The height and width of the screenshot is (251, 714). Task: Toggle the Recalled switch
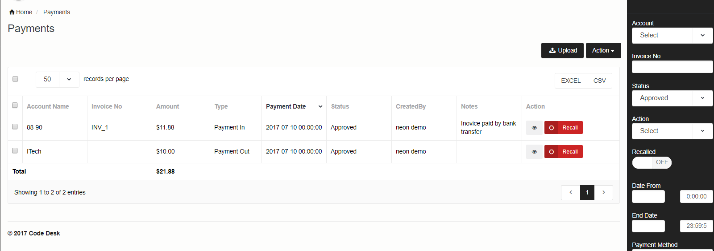[652, 162]
